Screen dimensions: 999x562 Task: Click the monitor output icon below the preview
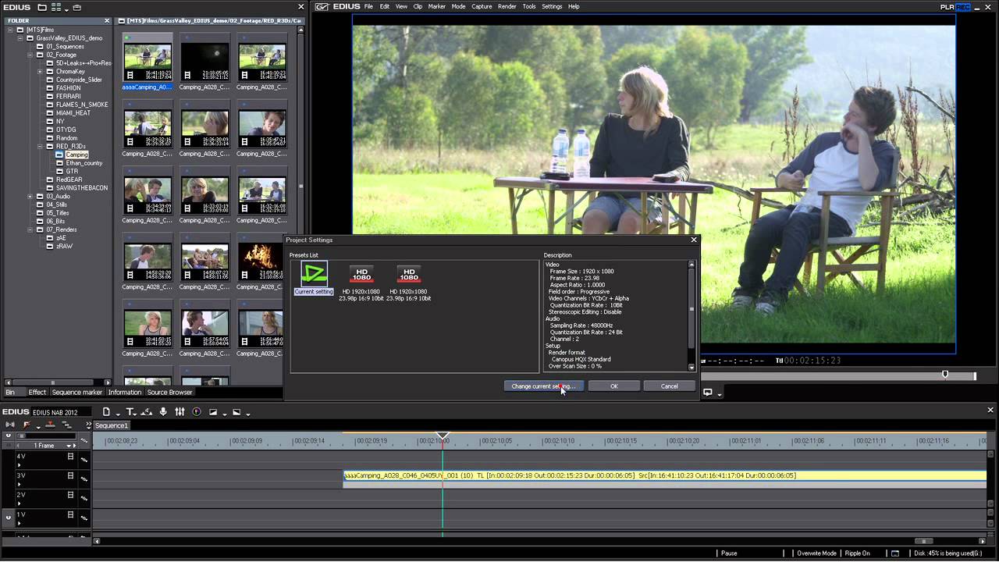point(708,392)
